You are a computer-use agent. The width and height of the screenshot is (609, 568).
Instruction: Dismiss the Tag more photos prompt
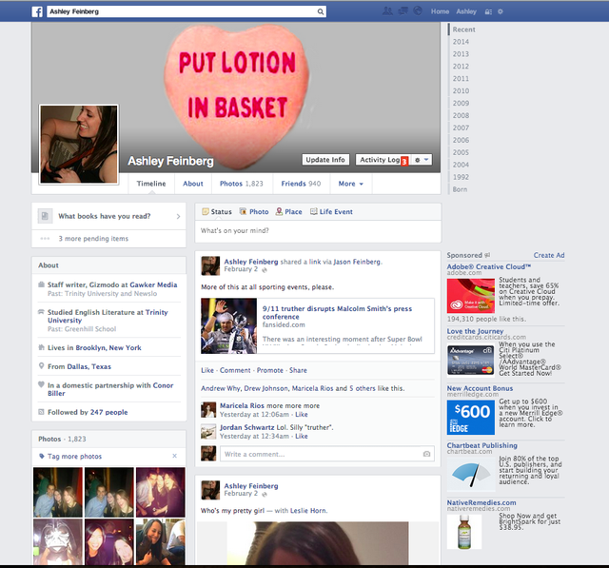point(174,457)
